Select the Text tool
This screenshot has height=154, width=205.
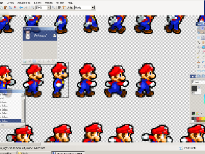(x=199, y=66)
